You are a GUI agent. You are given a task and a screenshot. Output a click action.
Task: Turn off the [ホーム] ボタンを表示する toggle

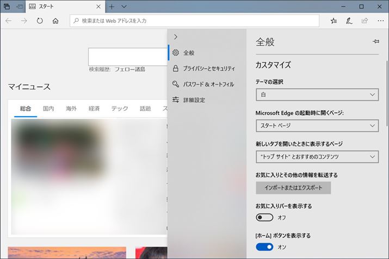(x=264, y=247)
